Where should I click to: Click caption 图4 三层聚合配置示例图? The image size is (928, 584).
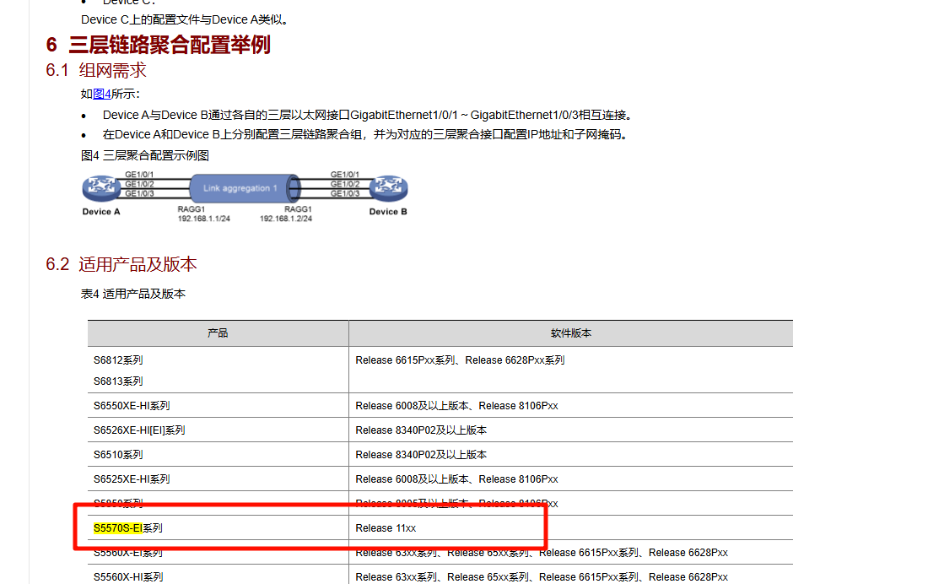pyautogui.click(x=145, y=155)
